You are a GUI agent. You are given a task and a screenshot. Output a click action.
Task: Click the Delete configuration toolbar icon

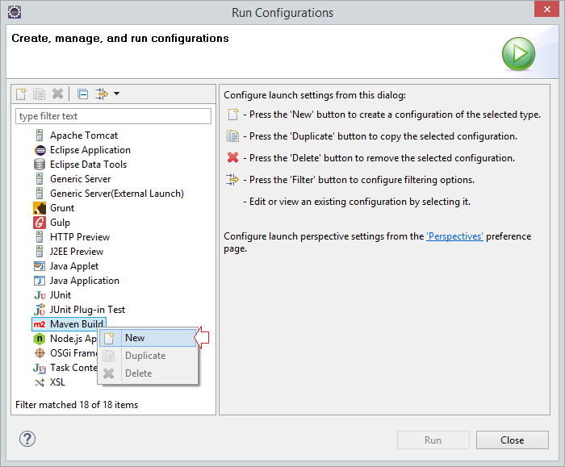coord(57,94)
